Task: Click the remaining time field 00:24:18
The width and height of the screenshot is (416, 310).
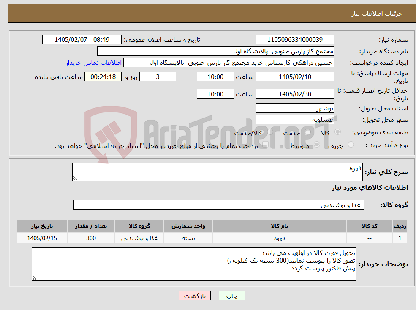Action: (x=103, y=77)
